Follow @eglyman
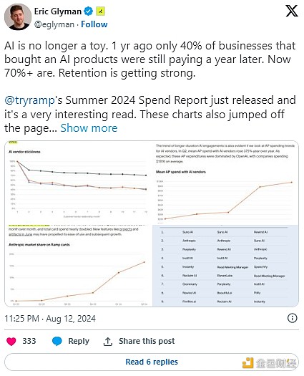This screenshot has width=304, height=376. [x=94, y=24]
